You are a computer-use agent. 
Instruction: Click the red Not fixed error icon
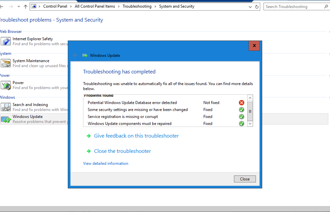click(x=241, y=103)
